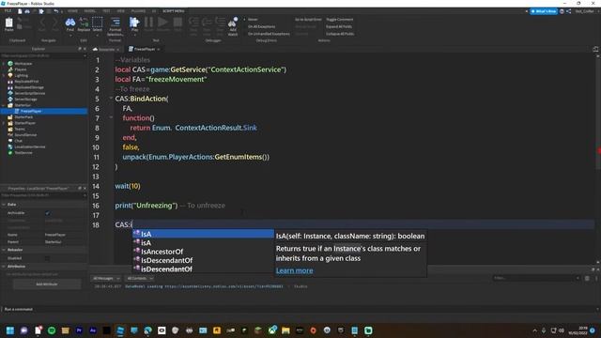
Task: Select FreezePlayer script in Explorer tree
Action: (x=31, y=111)
